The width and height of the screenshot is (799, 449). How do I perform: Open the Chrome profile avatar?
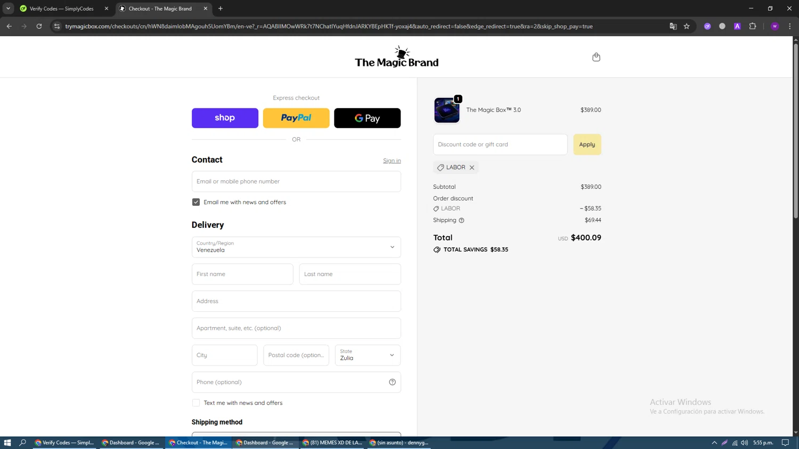(x=775, y=26)
